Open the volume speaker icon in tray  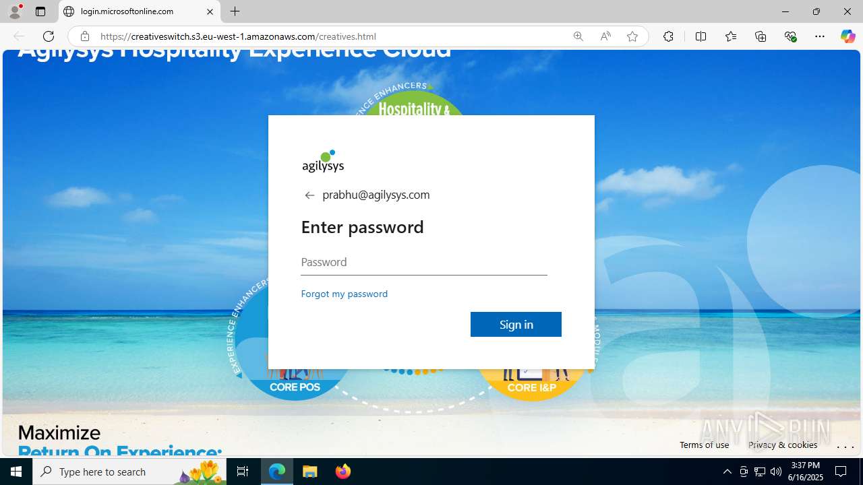[776, 472]
